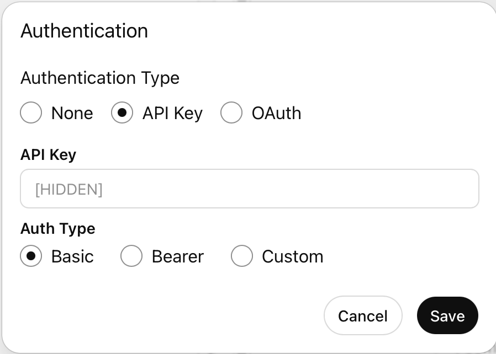Viewport: 496px width, 354px height.
Task: Choose the Basic auth type radio circle
Action: point(31,256)
